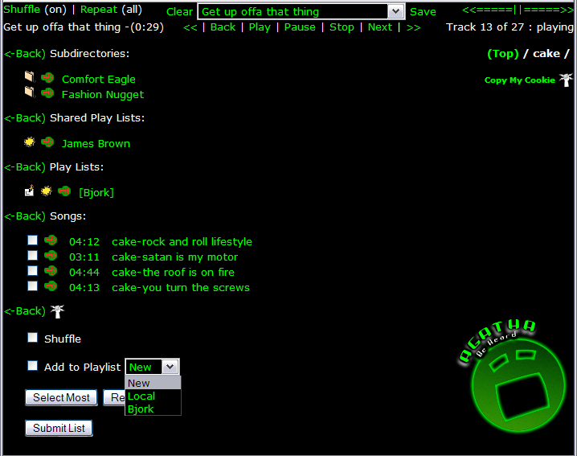Adjust the volume slider bar at top right
577x456 pixels.
[518, 10]
